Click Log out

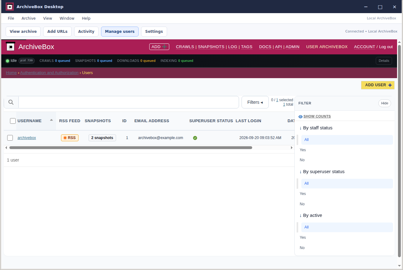coord(386,47)
